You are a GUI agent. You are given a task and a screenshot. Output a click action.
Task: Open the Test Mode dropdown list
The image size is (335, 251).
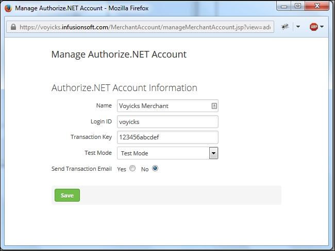click(x=213, y=153)
